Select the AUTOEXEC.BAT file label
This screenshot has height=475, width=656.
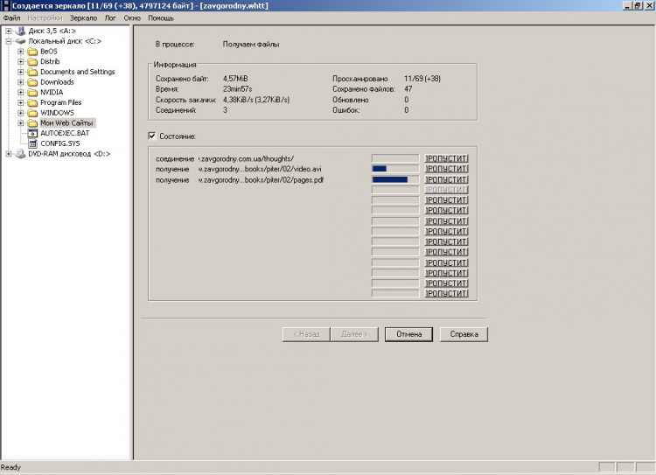click(x=65, y=133)
